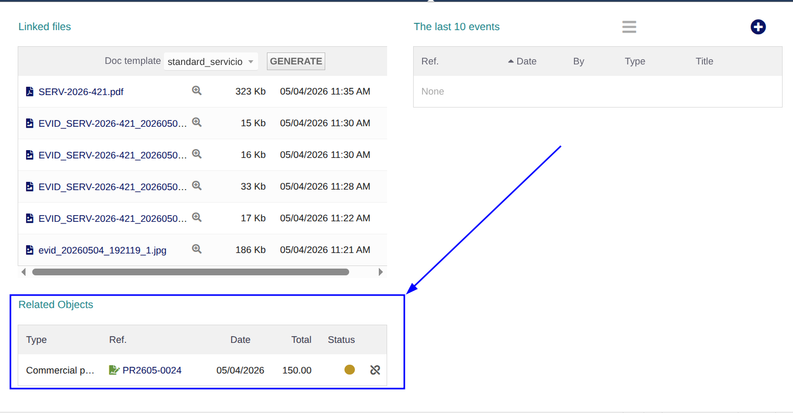Preview SERV-2026-421.pdf with magnifier icon

click(197, 90)
